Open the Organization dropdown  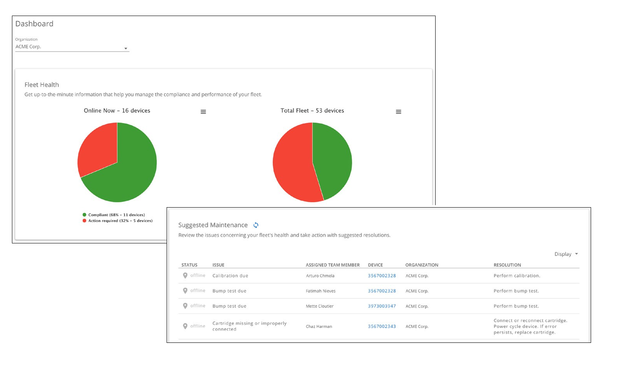click(72, 46)
